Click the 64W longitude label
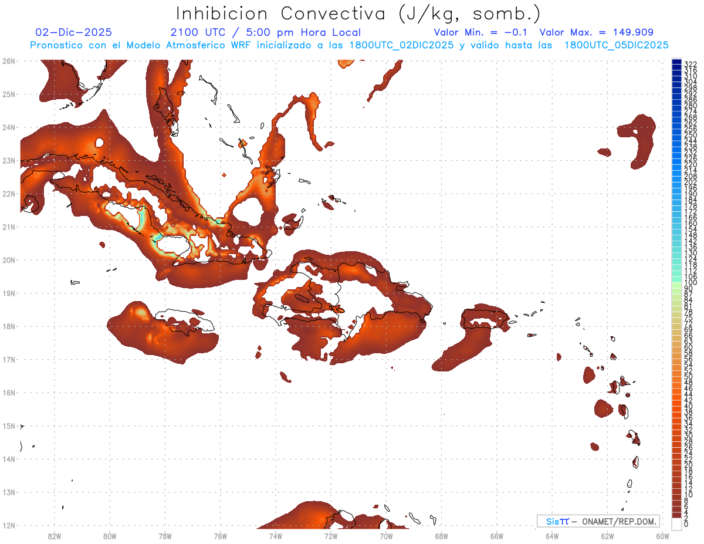The width and height of the screenshot is (704, 544). tap(552, 535)
